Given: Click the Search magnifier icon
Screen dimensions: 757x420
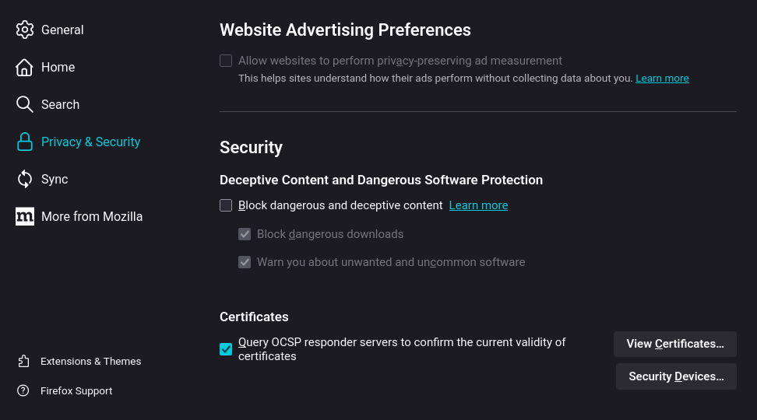Looking at the screenshot, I should click(x=25, y=104).
